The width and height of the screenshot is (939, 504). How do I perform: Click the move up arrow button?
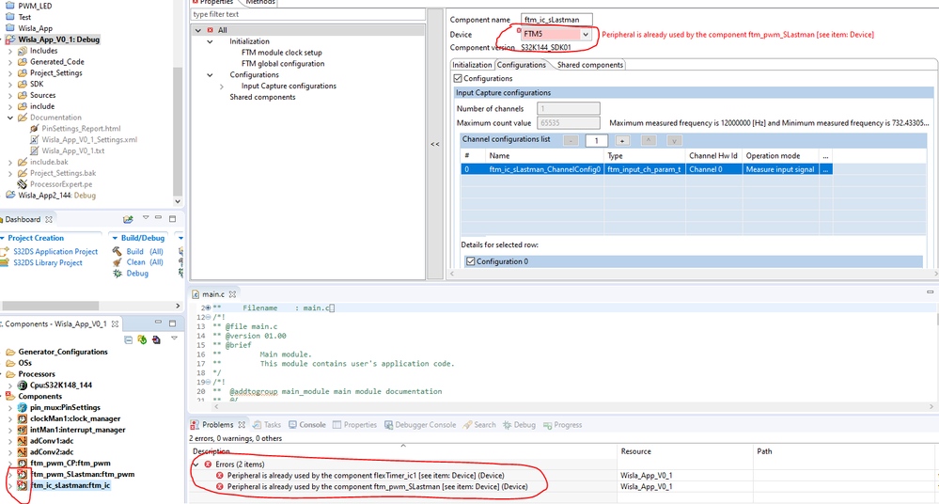648,140
